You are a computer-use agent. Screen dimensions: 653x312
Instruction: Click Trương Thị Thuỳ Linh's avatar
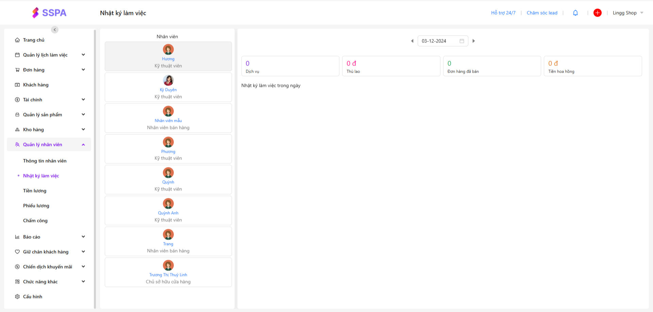point(168,265)
